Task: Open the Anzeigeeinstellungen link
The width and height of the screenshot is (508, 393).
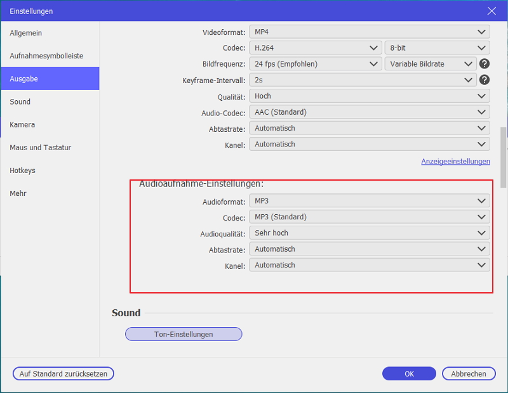Action: 455,162
